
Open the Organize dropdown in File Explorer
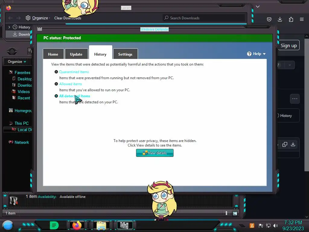point(17,62)
